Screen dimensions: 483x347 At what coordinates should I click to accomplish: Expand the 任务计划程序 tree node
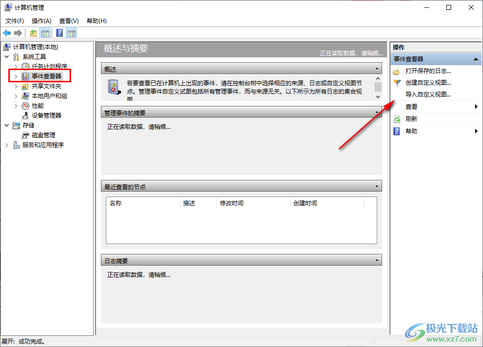(16, 67)
